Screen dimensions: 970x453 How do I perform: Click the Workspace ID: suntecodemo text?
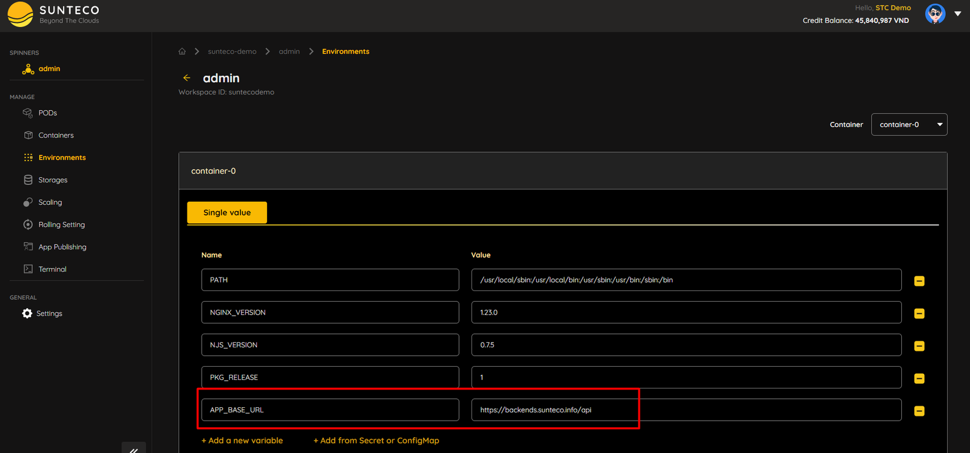[x=226, y=92]
